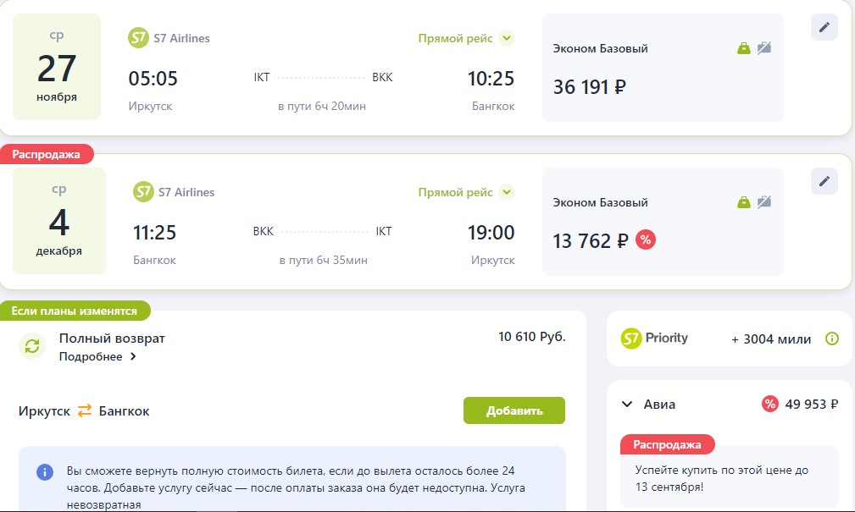Click the Добавить button
Viewport: 855px width, 512px height.
pyautogui.click(x=514, y=410)
